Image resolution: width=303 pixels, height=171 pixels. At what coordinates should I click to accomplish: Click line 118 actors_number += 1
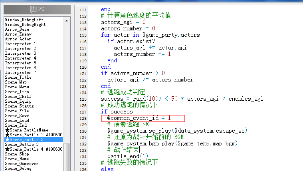(142, 54)
